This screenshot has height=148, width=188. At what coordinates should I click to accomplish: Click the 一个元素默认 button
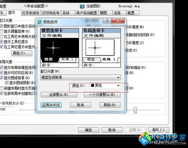click(102, 95)
